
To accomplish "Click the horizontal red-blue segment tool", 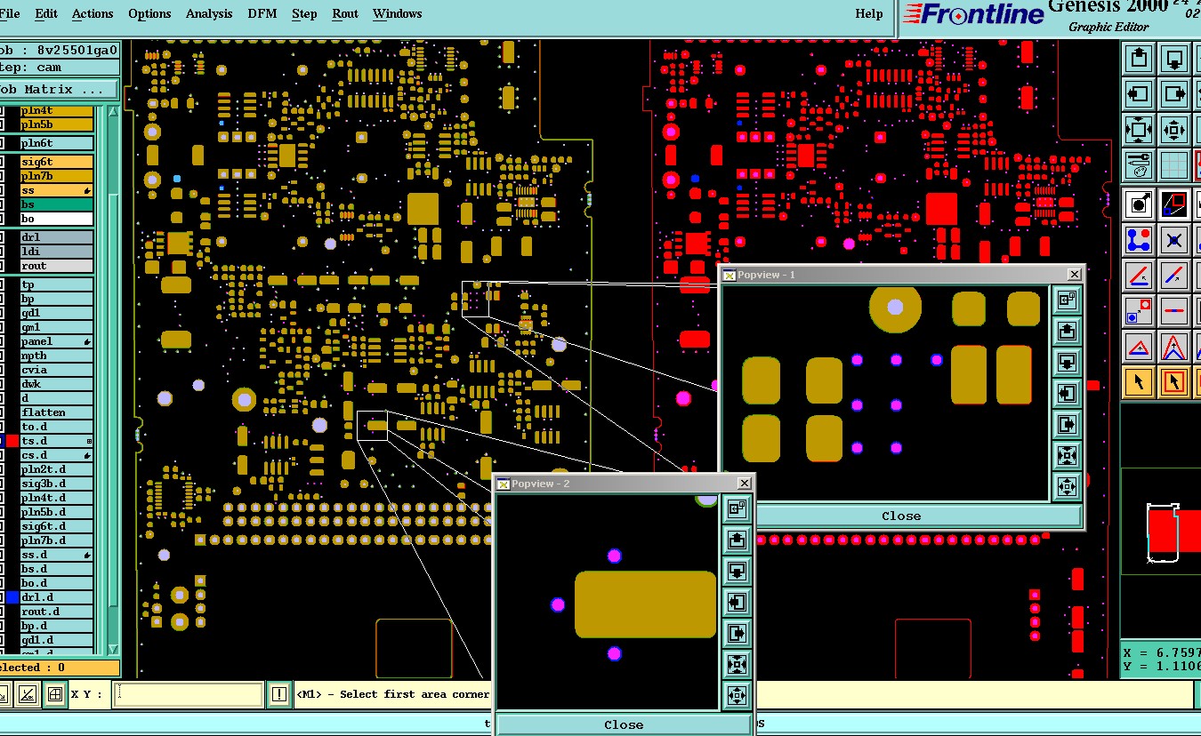I will coord(1174,311).
